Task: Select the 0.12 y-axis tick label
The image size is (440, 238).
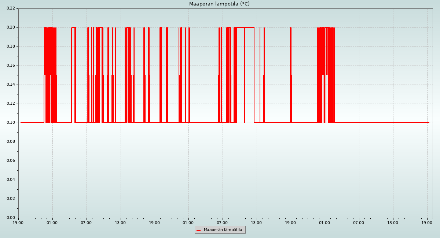Action: [x=11, y=104]
